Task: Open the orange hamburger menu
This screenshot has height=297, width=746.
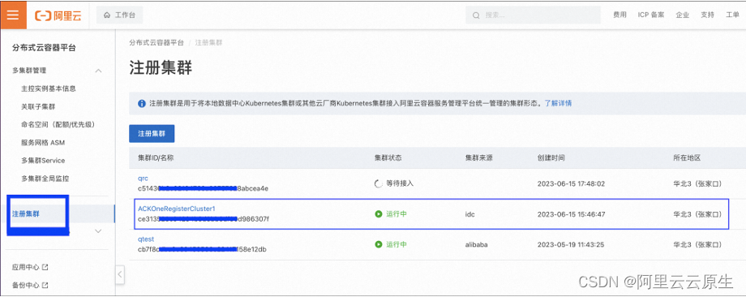Action: click(x=13, y=15)
